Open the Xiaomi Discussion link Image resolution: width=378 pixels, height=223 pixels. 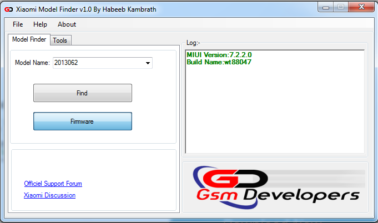(49, 195)
